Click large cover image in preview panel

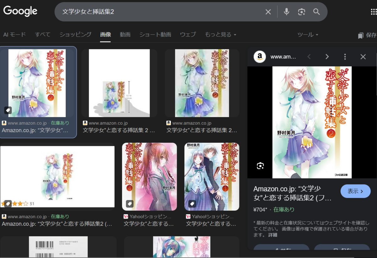[x=312, y=122]
